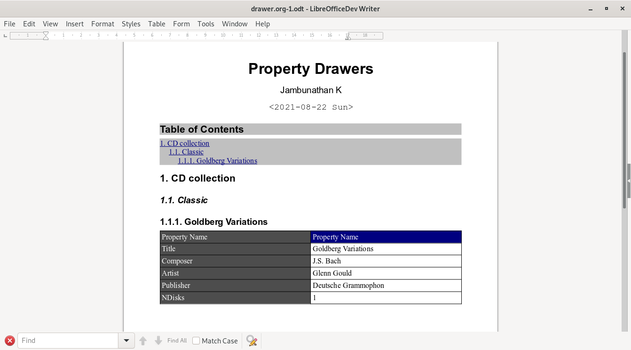
Task: Click the Find Next down arrow
Action: pyautogui.click(x=158, y=341)
